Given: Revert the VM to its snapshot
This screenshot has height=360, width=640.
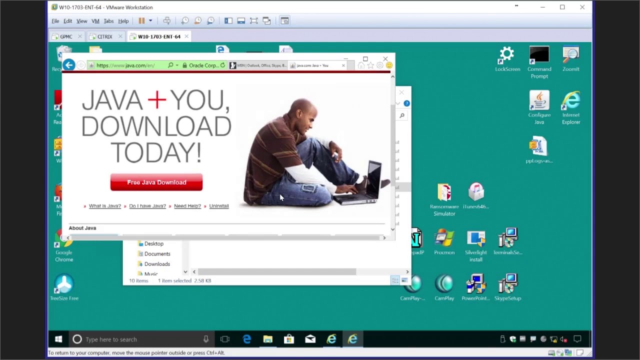Looking at the screenshot, I should click(197, 21).
